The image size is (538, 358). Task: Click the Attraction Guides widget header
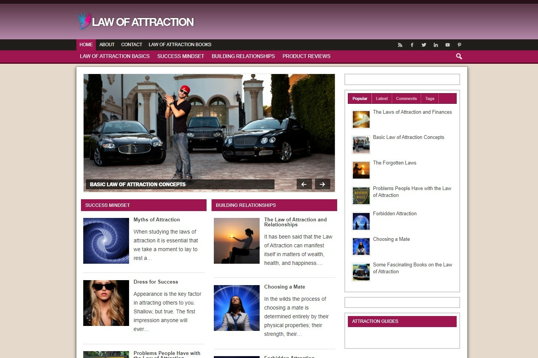[402, 321]
